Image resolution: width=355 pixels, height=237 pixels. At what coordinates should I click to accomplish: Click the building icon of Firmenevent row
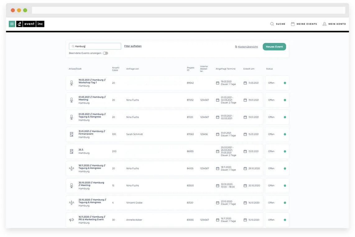click(x=71, y=134)
